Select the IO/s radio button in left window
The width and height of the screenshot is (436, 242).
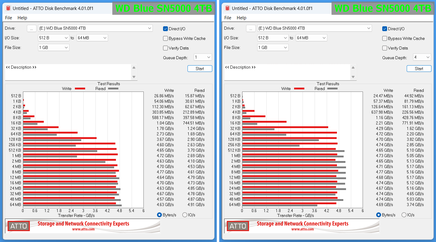pyautogui.click(x=185, y=215)
